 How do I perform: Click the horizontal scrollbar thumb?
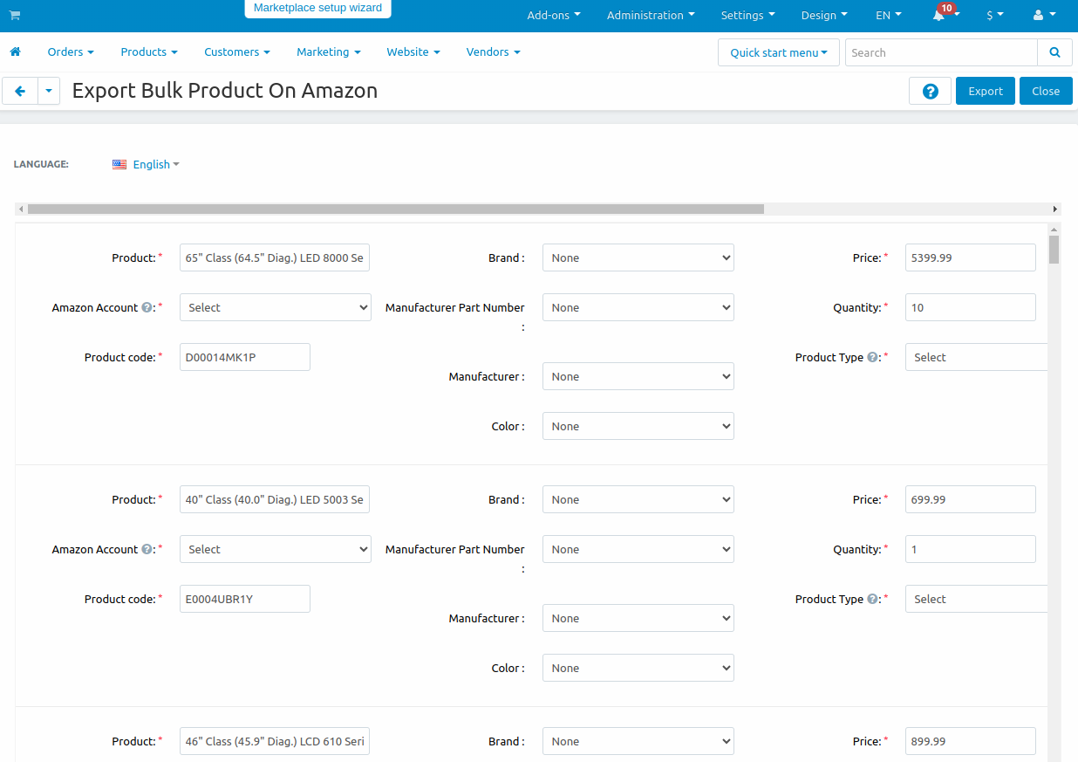tap(396, 209)
